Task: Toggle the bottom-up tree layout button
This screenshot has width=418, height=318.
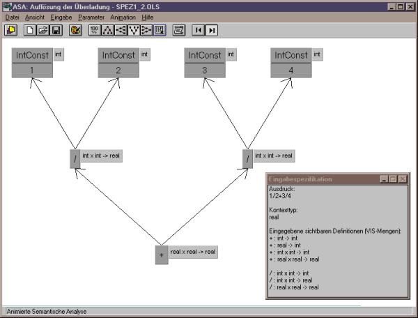Action: [x=134, y=30]
